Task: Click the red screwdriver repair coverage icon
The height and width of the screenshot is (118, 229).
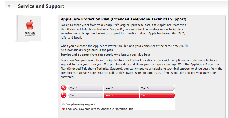Action: [63, 88]
